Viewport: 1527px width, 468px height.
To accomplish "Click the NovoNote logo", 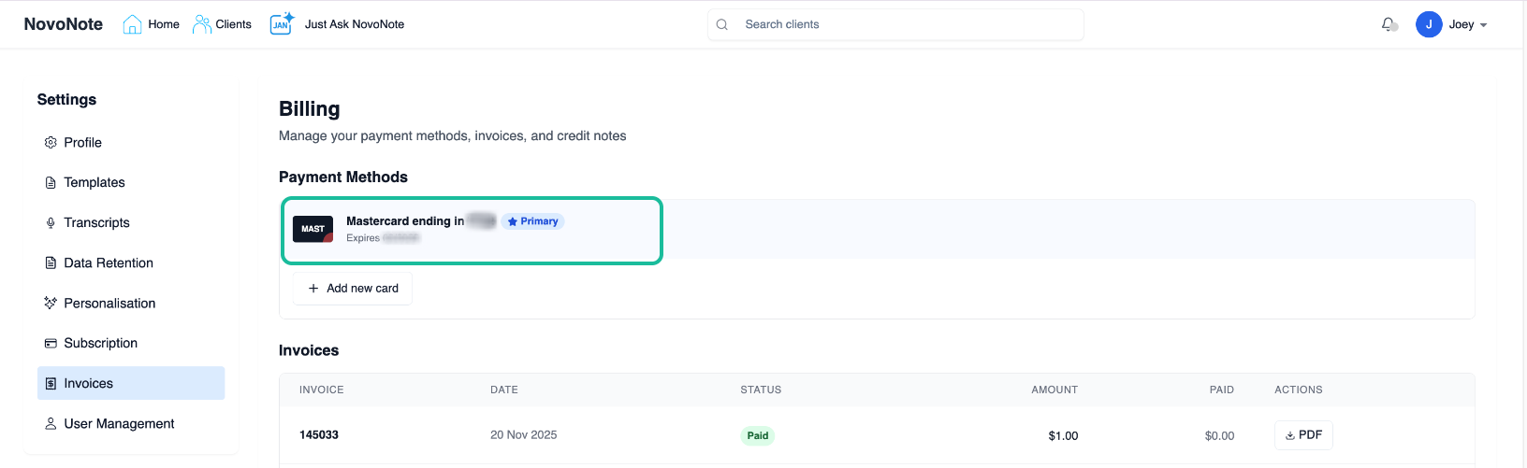I will (64, 24).
